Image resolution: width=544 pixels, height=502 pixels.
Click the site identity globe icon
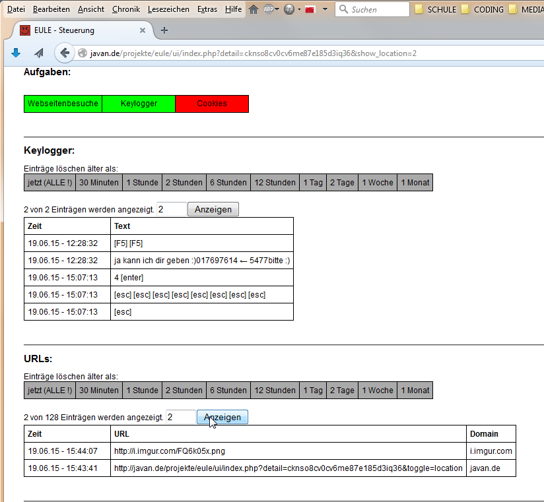[83, 53]
